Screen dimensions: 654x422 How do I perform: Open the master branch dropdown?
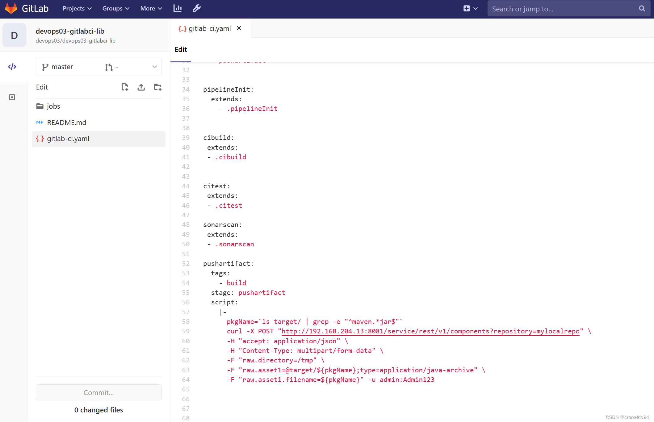click(x=98, y=66)
